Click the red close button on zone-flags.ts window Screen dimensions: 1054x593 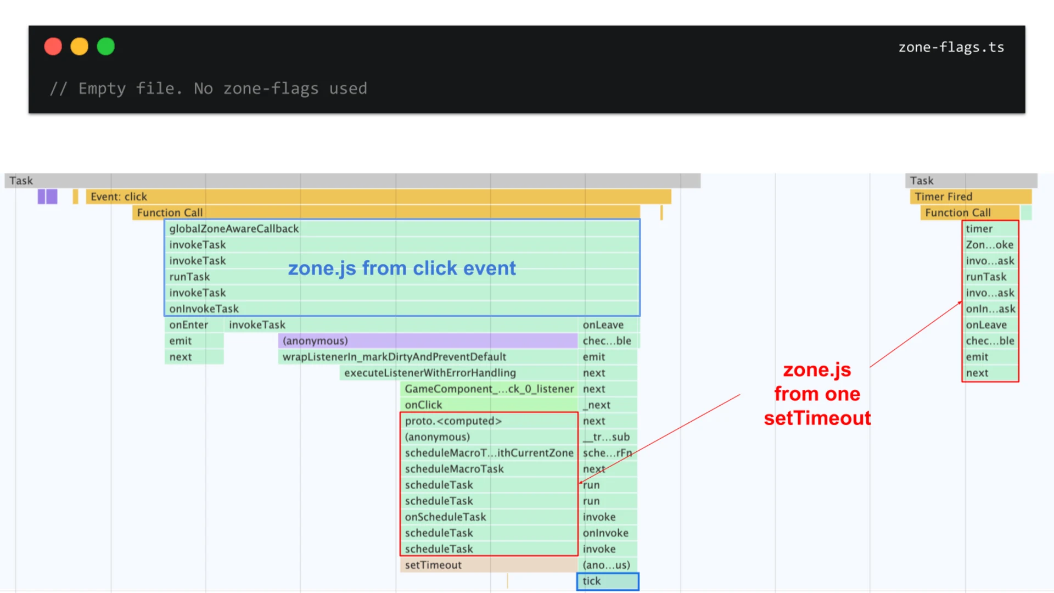[x=53, y=46]
